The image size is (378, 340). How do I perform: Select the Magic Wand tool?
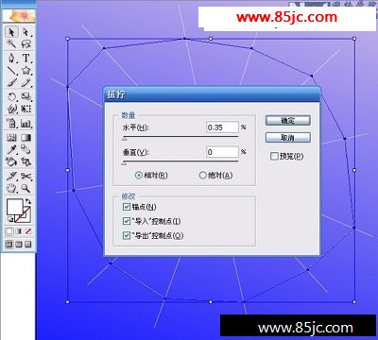(x=12, y=43)
